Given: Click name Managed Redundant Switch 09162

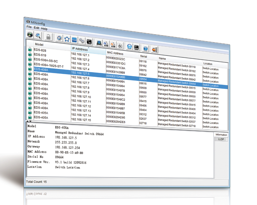Looking at the screenshot, I should pos(177,69).
